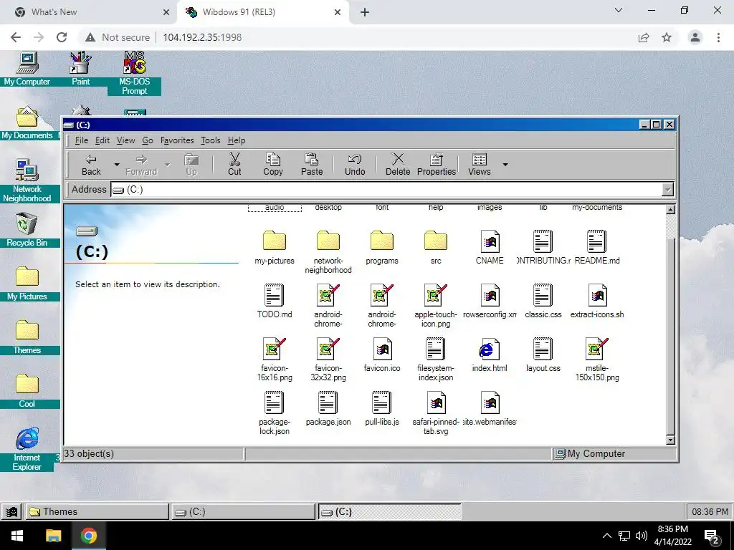Click the Properties toolbar button
The image size is (734, 550).
[x=437, y=165]
